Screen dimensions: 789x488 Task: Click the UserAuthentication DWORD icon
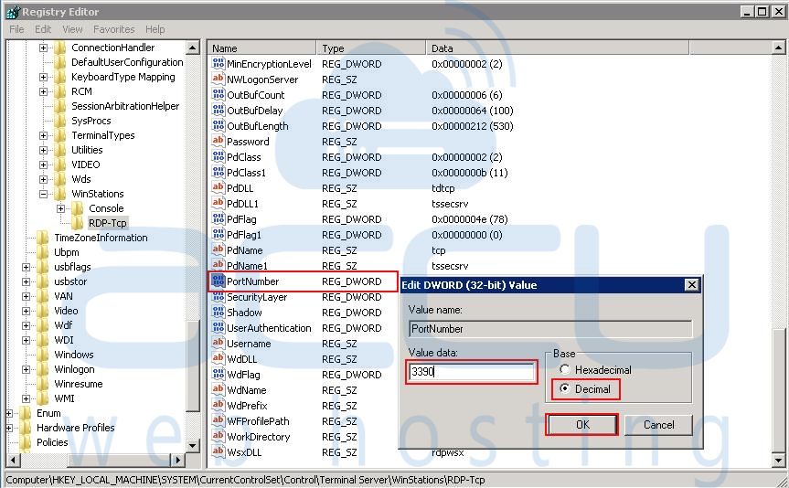(218, 328)
